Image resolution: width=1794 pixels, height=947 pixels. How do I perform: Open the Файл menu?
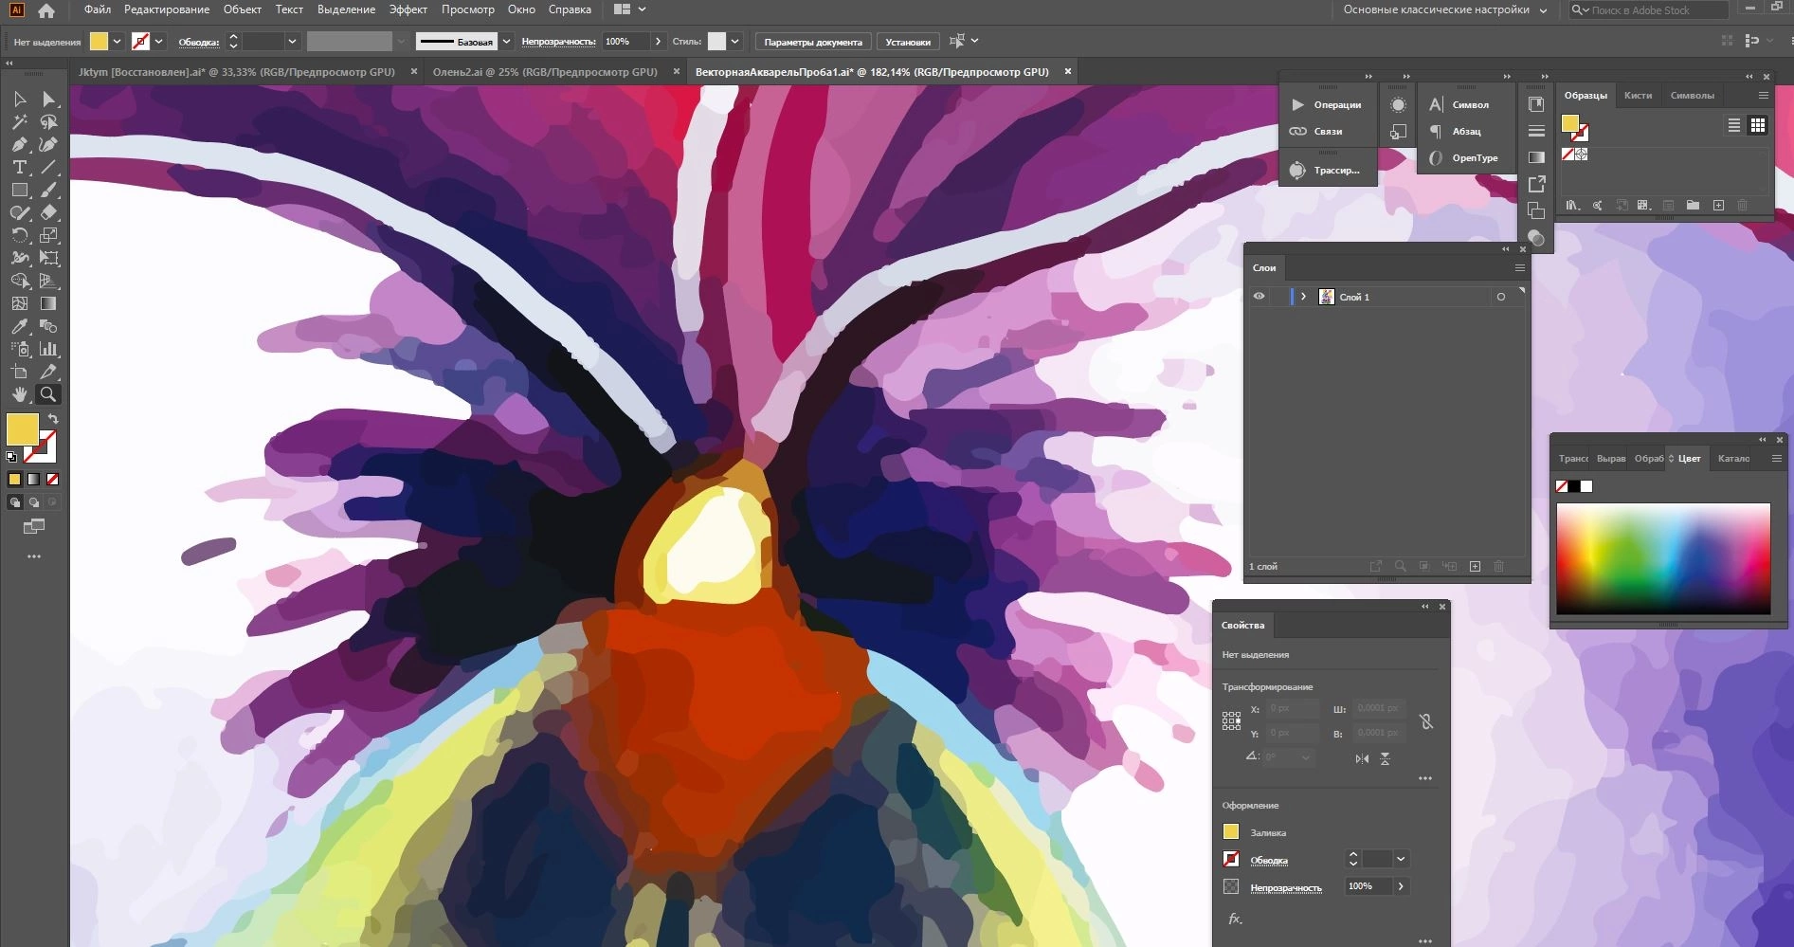point(97,9)
